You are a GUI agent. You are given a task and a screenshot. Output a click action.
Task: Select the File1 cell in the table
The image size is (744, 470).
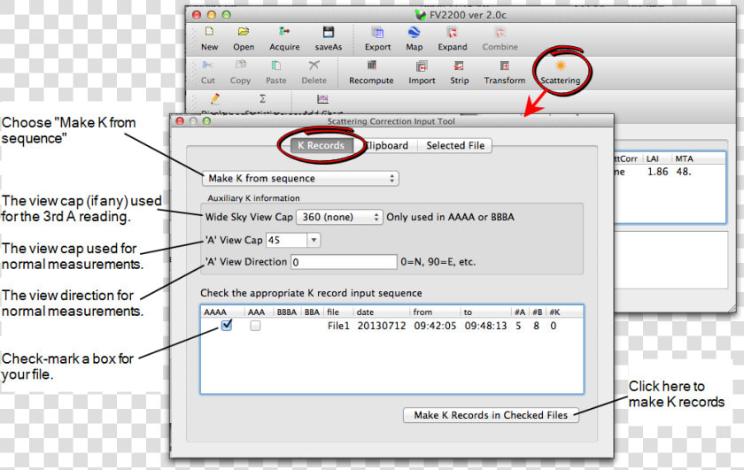[x=338, y=326]
